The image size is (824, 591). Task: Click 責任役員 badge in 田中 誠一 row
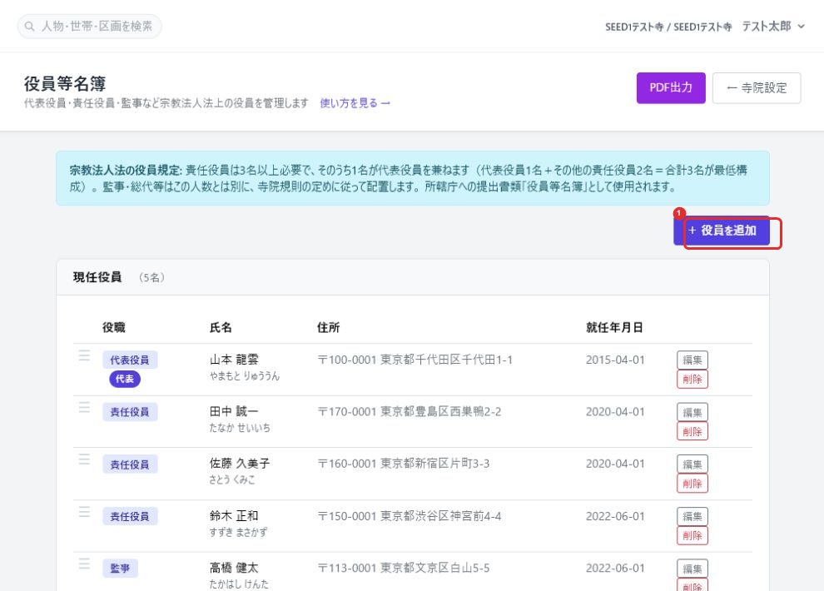(x=130, y=412)
